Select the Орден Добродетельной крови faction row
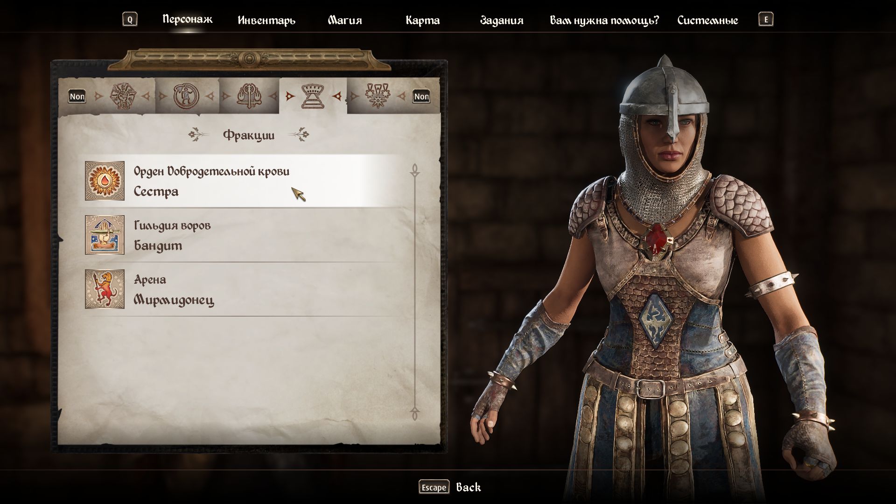896x504 pixels. click(x=242, y=181)
